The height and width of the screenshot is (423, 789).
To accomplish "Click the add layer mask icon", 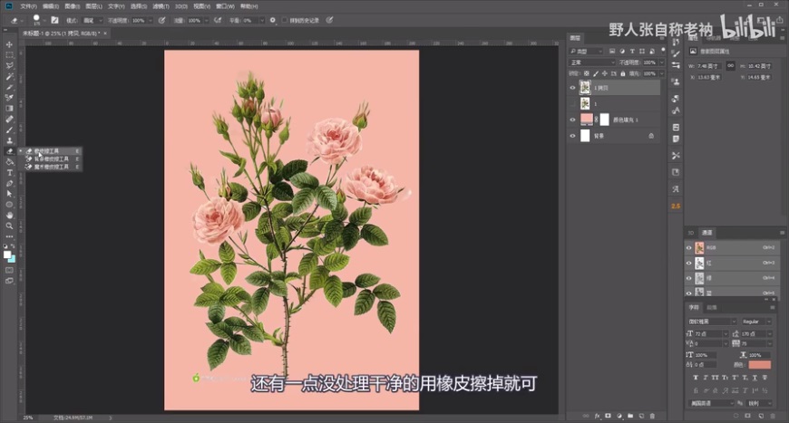I will pos(608,416).
